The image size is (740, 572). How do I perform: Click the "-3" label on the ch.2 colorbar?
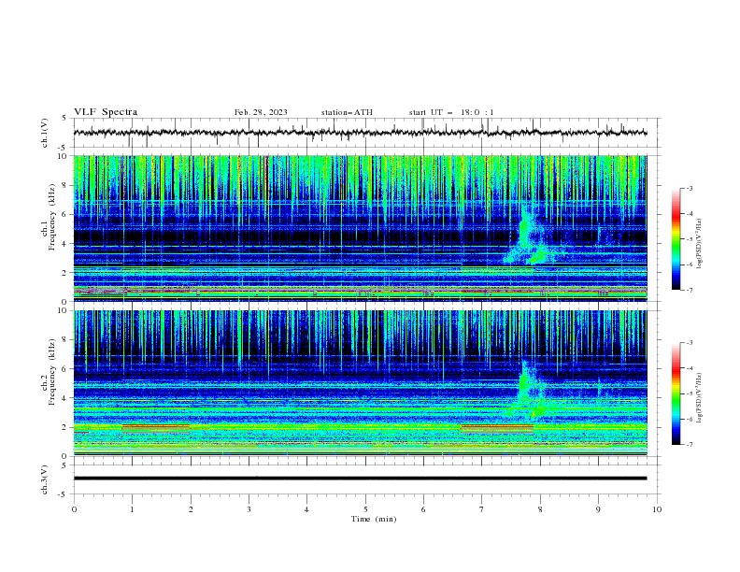(689, 343)
